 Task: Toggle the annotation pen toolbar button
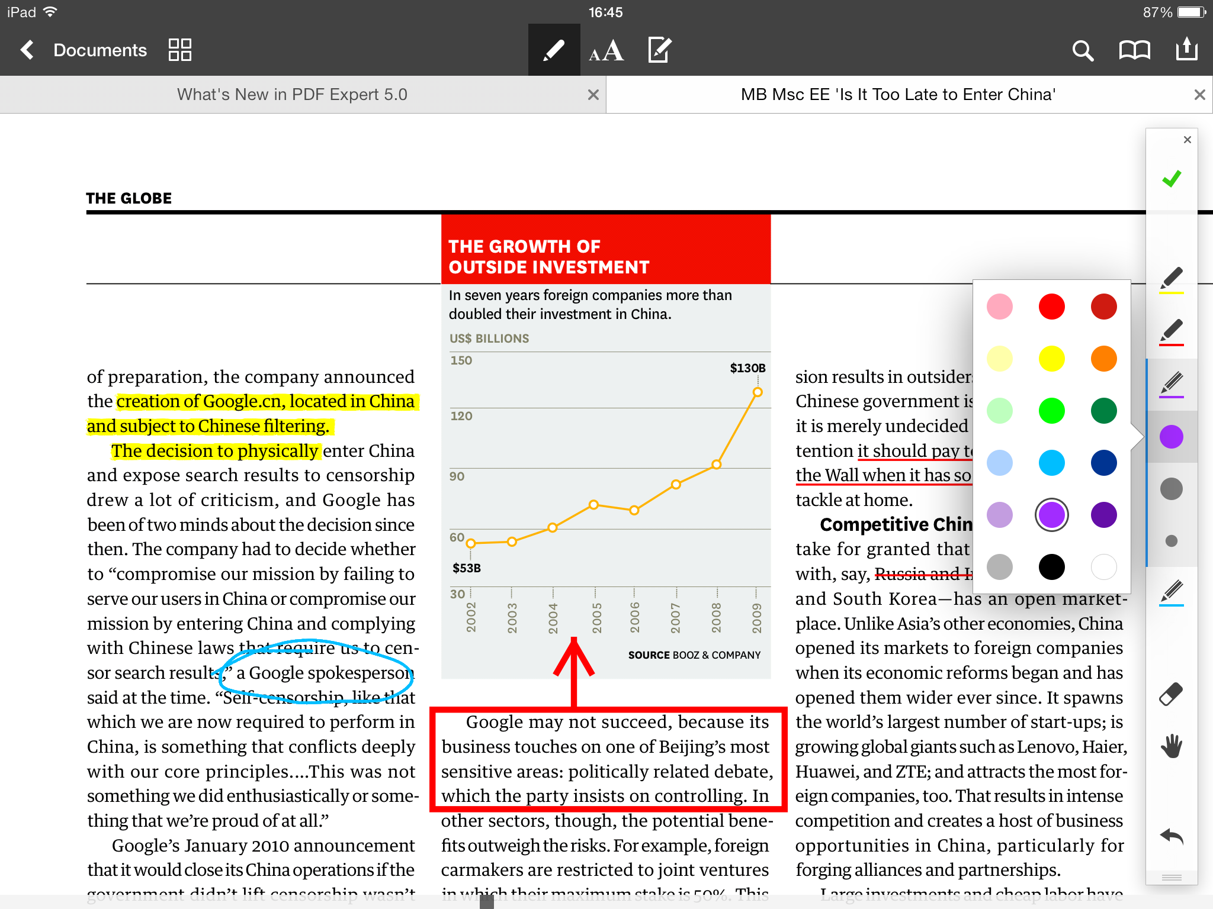pyautogui.click(x=554, y=50)
